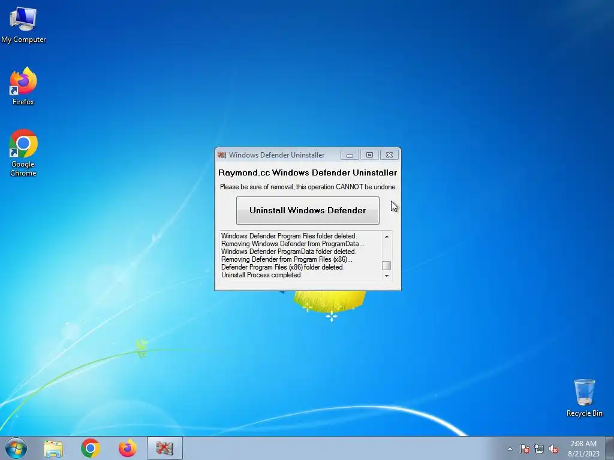This screenshot has width=614, height=460.
Task: Click the 'Raymond.cc Windows Defender Uninstaller' heading
Action: 308,172
